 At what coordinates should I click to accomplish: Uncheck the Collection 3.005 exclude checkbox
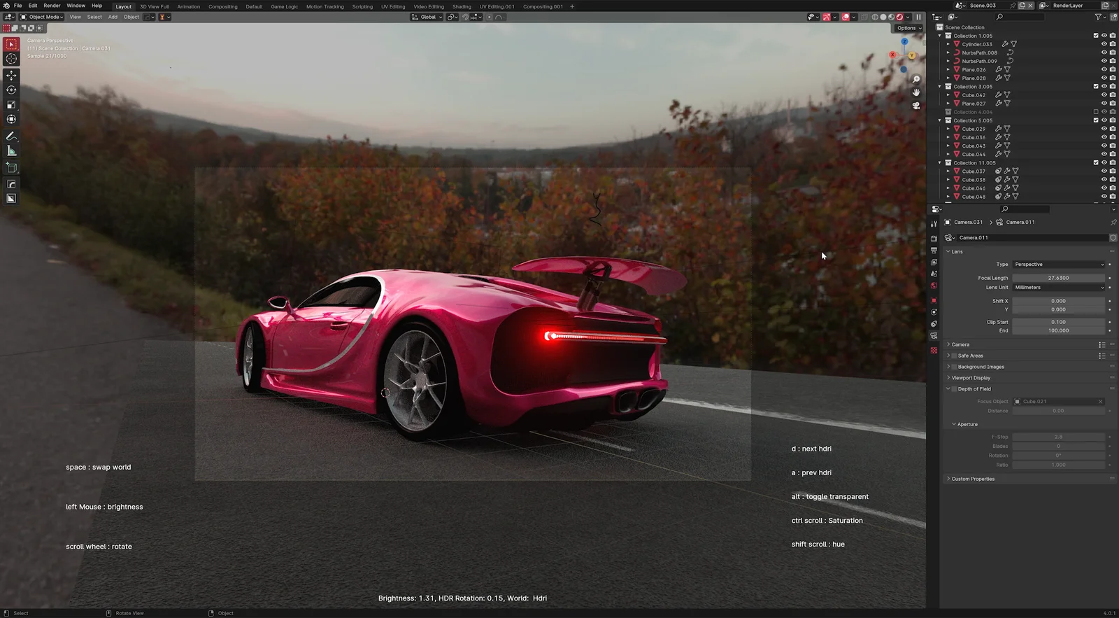click(x=1096, y=87)
